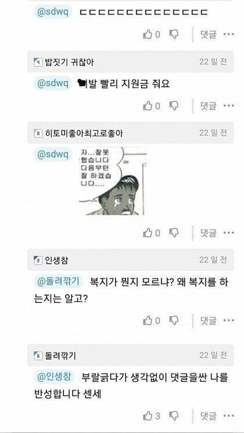Open the ellipsis menu on the 지원금 줘요 comment
The height and width of the screenshot is (433, 244).
click(x=228, y=105)
